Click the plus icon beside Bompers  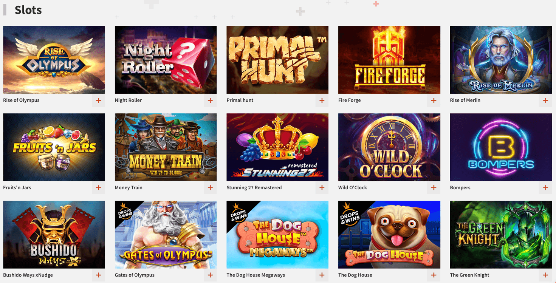[x=545, y=188]
